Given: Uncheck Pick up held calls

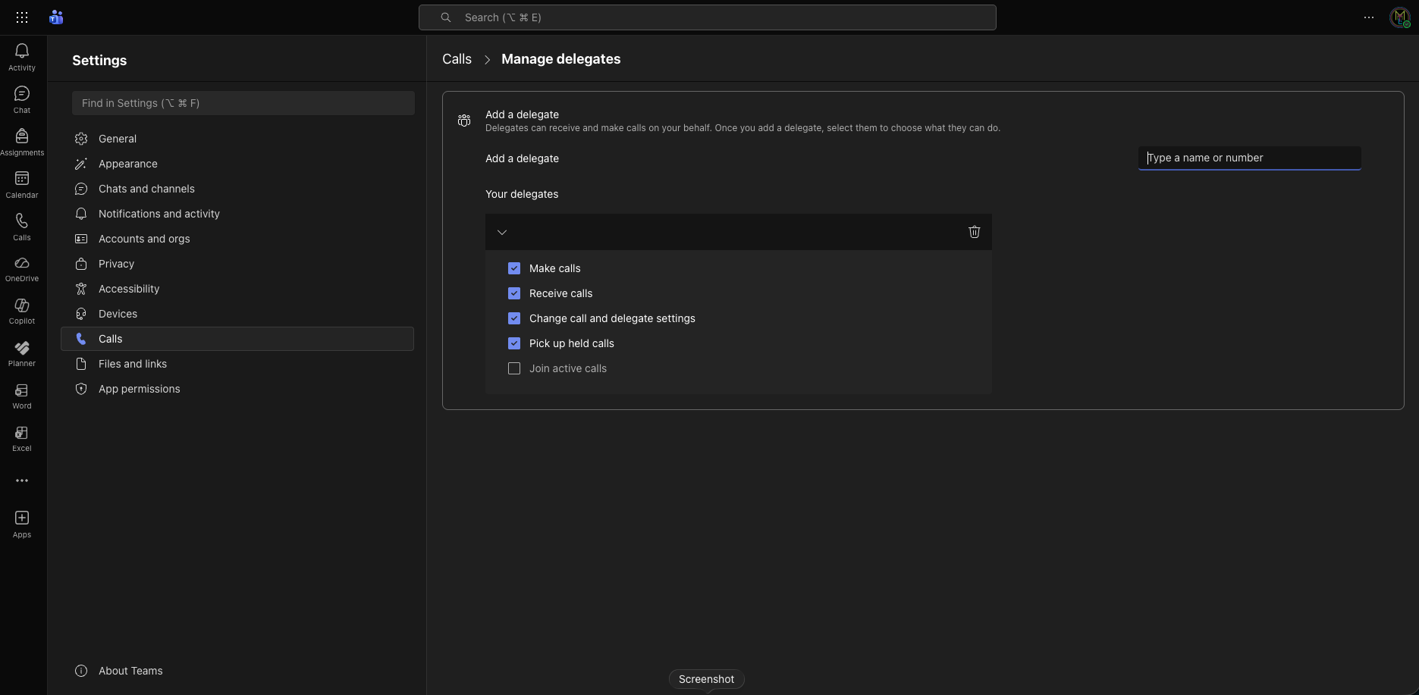Looking at the screenshot, I should point(514,343).
